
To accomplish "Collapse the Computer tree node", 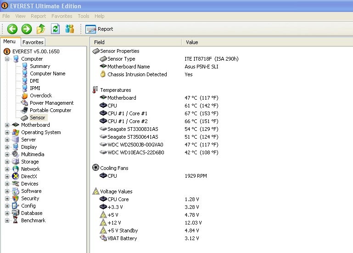I will [x=7, y=59].
